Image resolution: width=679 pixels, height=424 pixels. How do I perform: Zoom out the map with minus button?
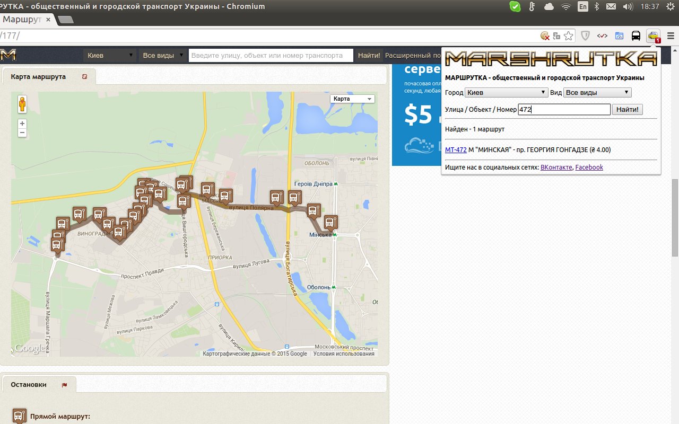22,132
